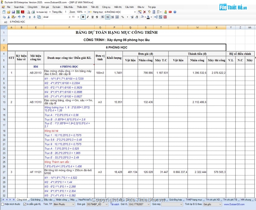Click the printer icon
This screenshot has height=210, width=256.
pyautogui.click(x=33, y=12)
